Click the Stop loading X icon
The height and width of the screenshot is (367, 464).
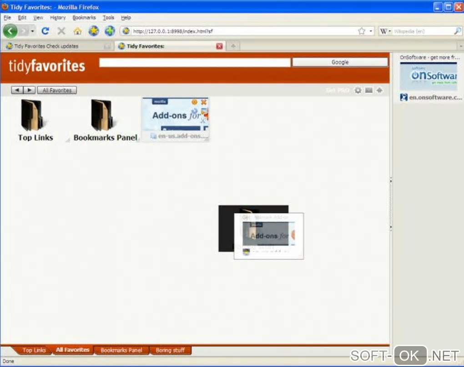[x=61, y=31]
